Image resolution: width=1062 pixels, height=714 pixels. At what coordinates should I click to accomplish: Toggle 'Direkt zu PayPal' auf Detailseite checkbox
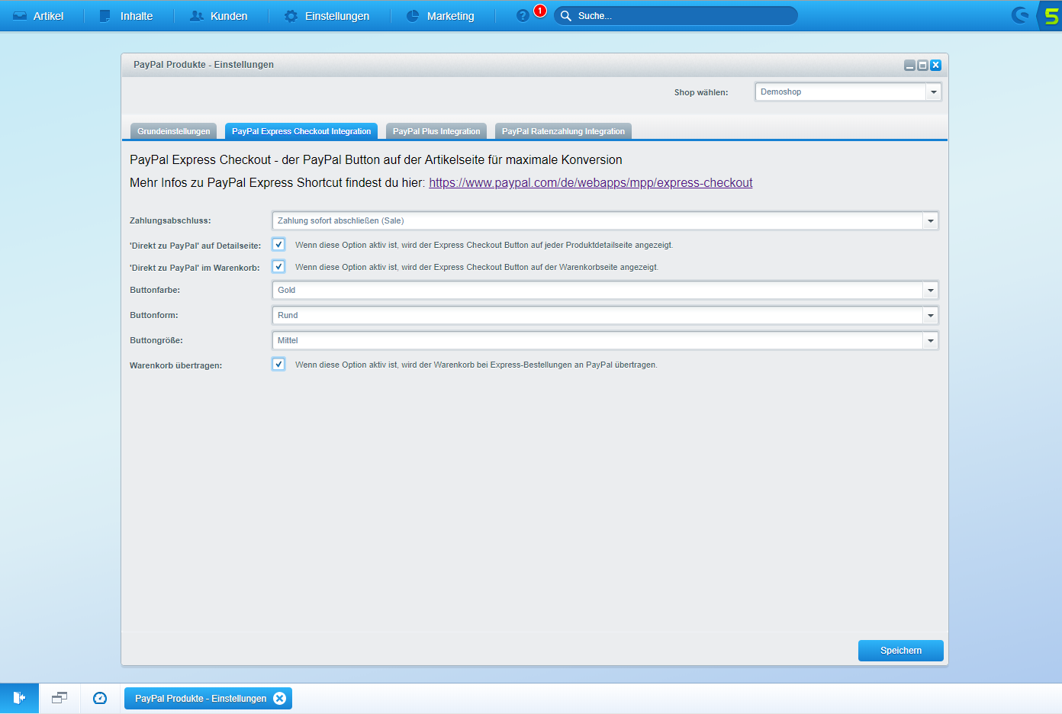[x=278, y=245]
